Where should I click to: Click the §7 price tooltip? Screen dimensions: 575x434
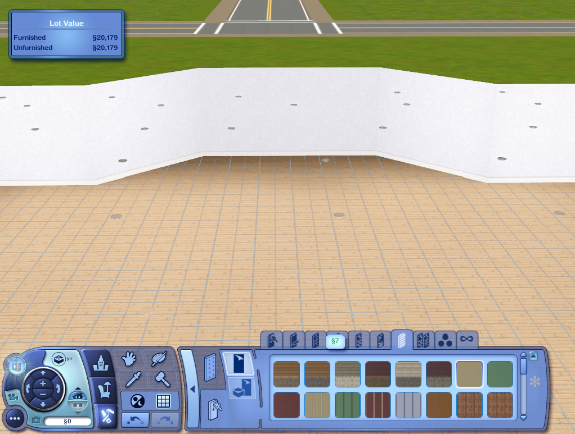(335, 341)
